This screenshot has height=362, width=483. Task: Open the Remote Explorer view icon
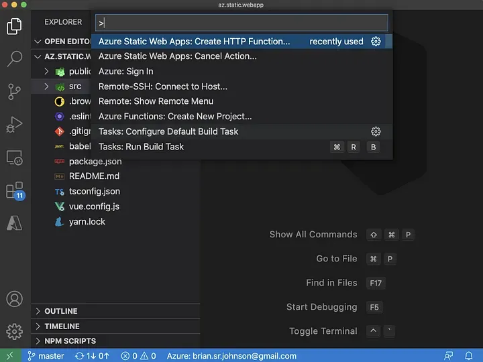(x=14, y=158)
